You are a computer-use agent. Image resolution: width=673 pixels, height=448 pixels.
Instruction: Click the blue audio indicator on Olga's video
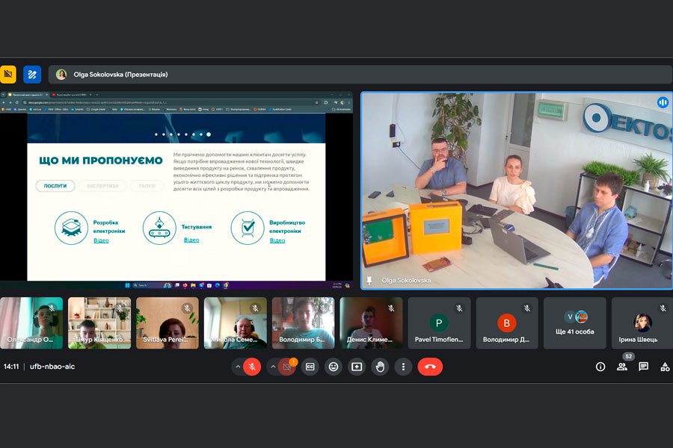click(663, 102)
